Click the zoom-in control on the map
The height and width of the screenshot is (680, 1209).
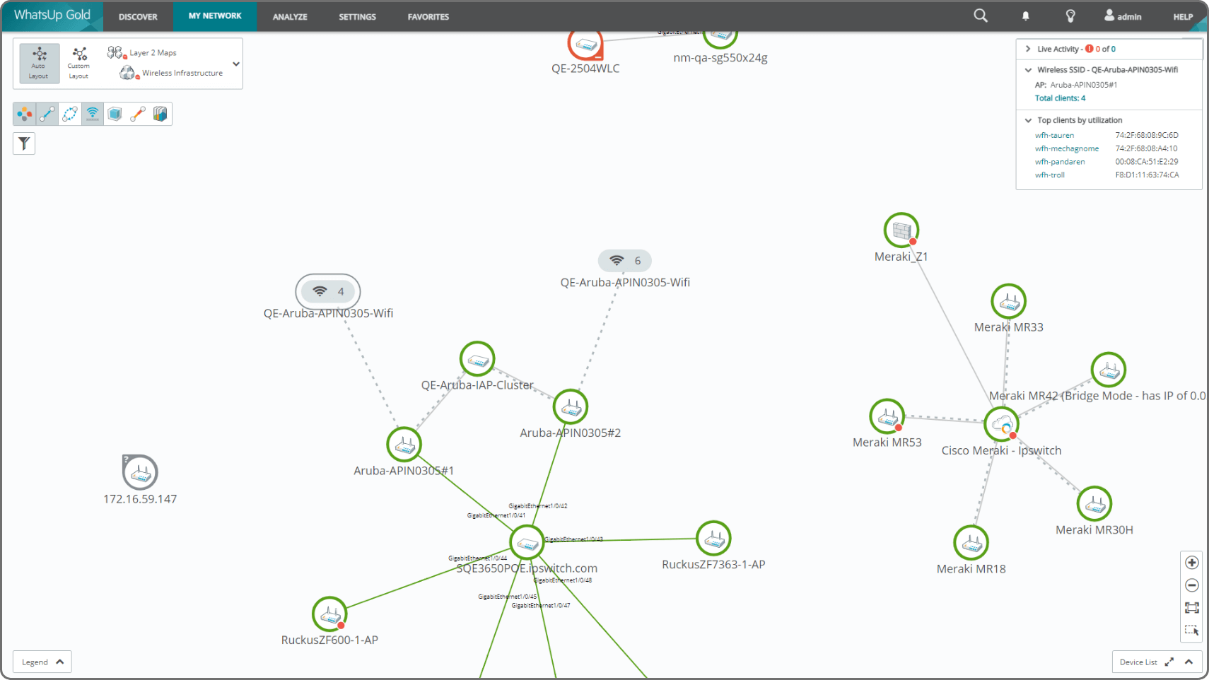pos(1191,562)
